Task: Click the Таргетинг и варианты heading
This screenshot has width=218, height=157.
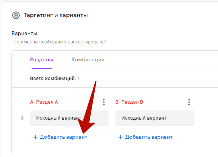Action: tap(56, 15)
